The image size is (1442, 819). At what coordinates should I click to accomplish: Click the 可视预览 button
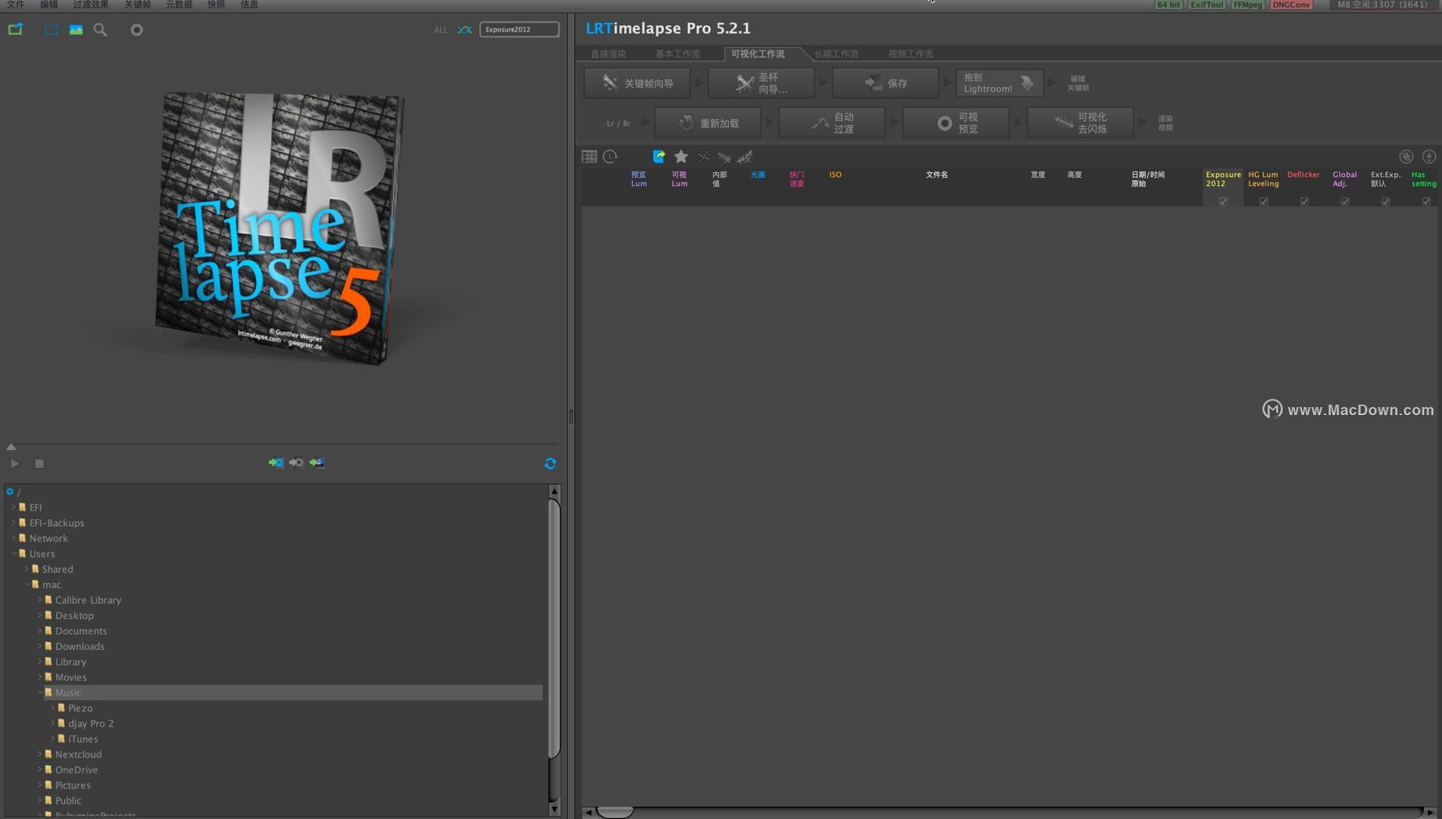tap(956, 123)
